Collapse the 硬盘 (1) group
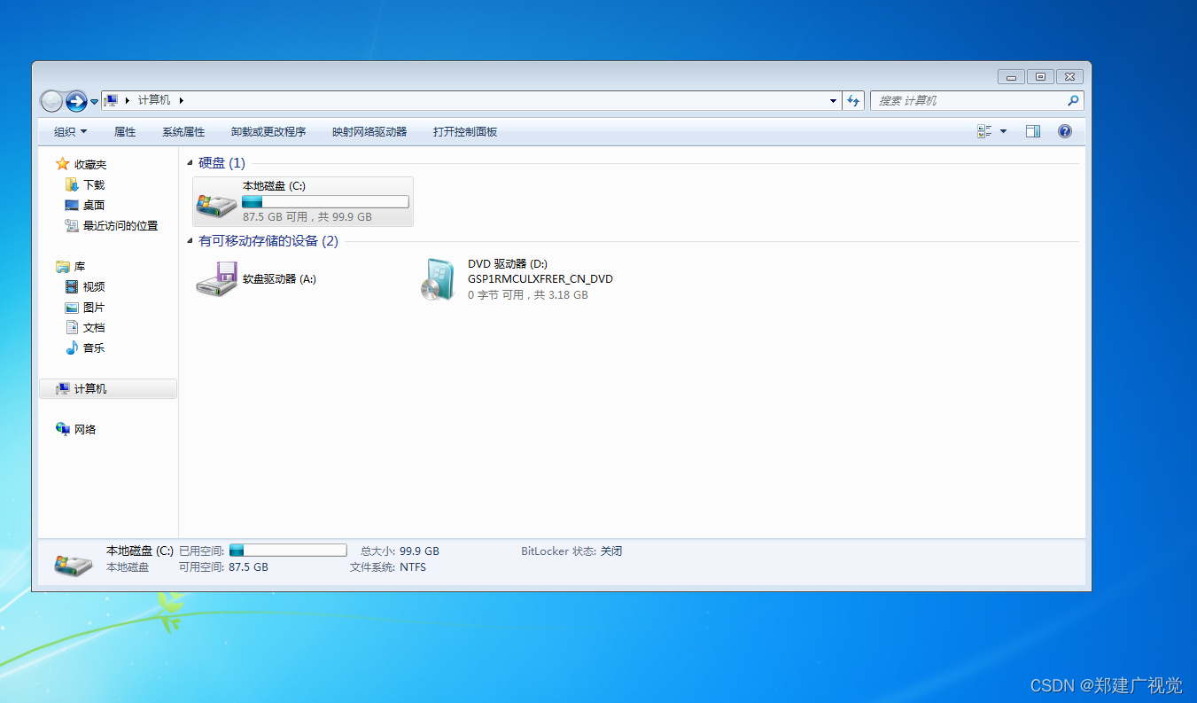 (x=190, y=163)
